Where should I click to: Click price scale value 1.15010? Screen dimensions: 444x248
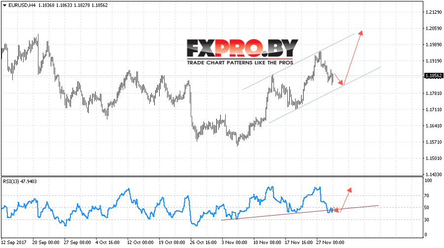tap(434, 158)
